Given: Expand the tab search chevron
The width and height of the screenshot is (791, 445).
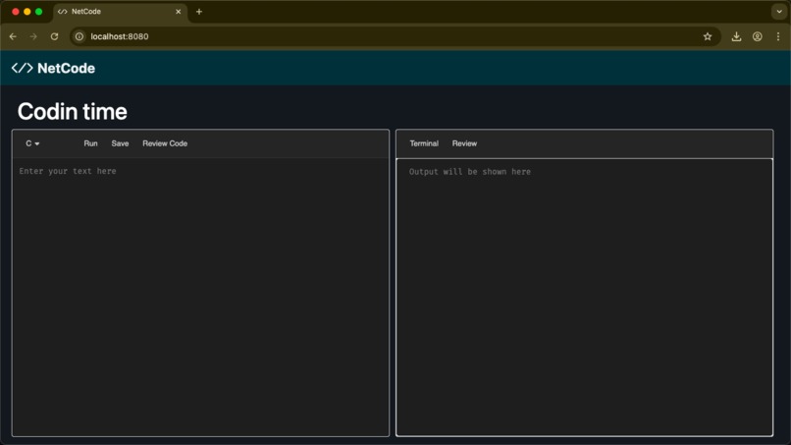Looking at the screenshot, I should pos(779,12).
